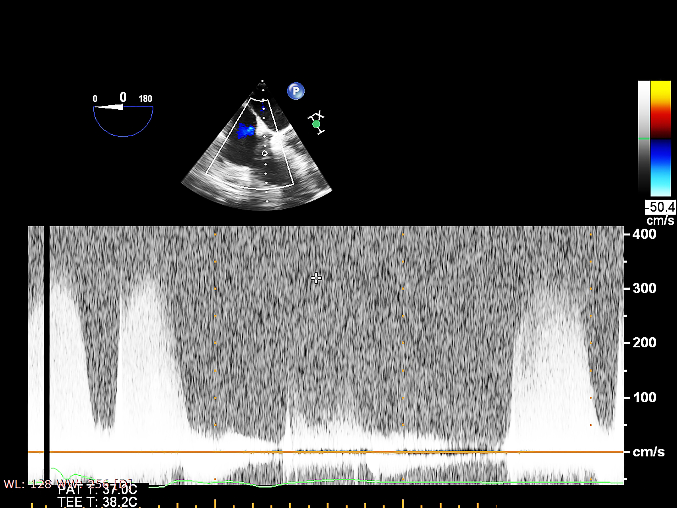Click the green baseline marker on the grayscale bar
The width and height of the screenshot is (677, 508).
643,139
